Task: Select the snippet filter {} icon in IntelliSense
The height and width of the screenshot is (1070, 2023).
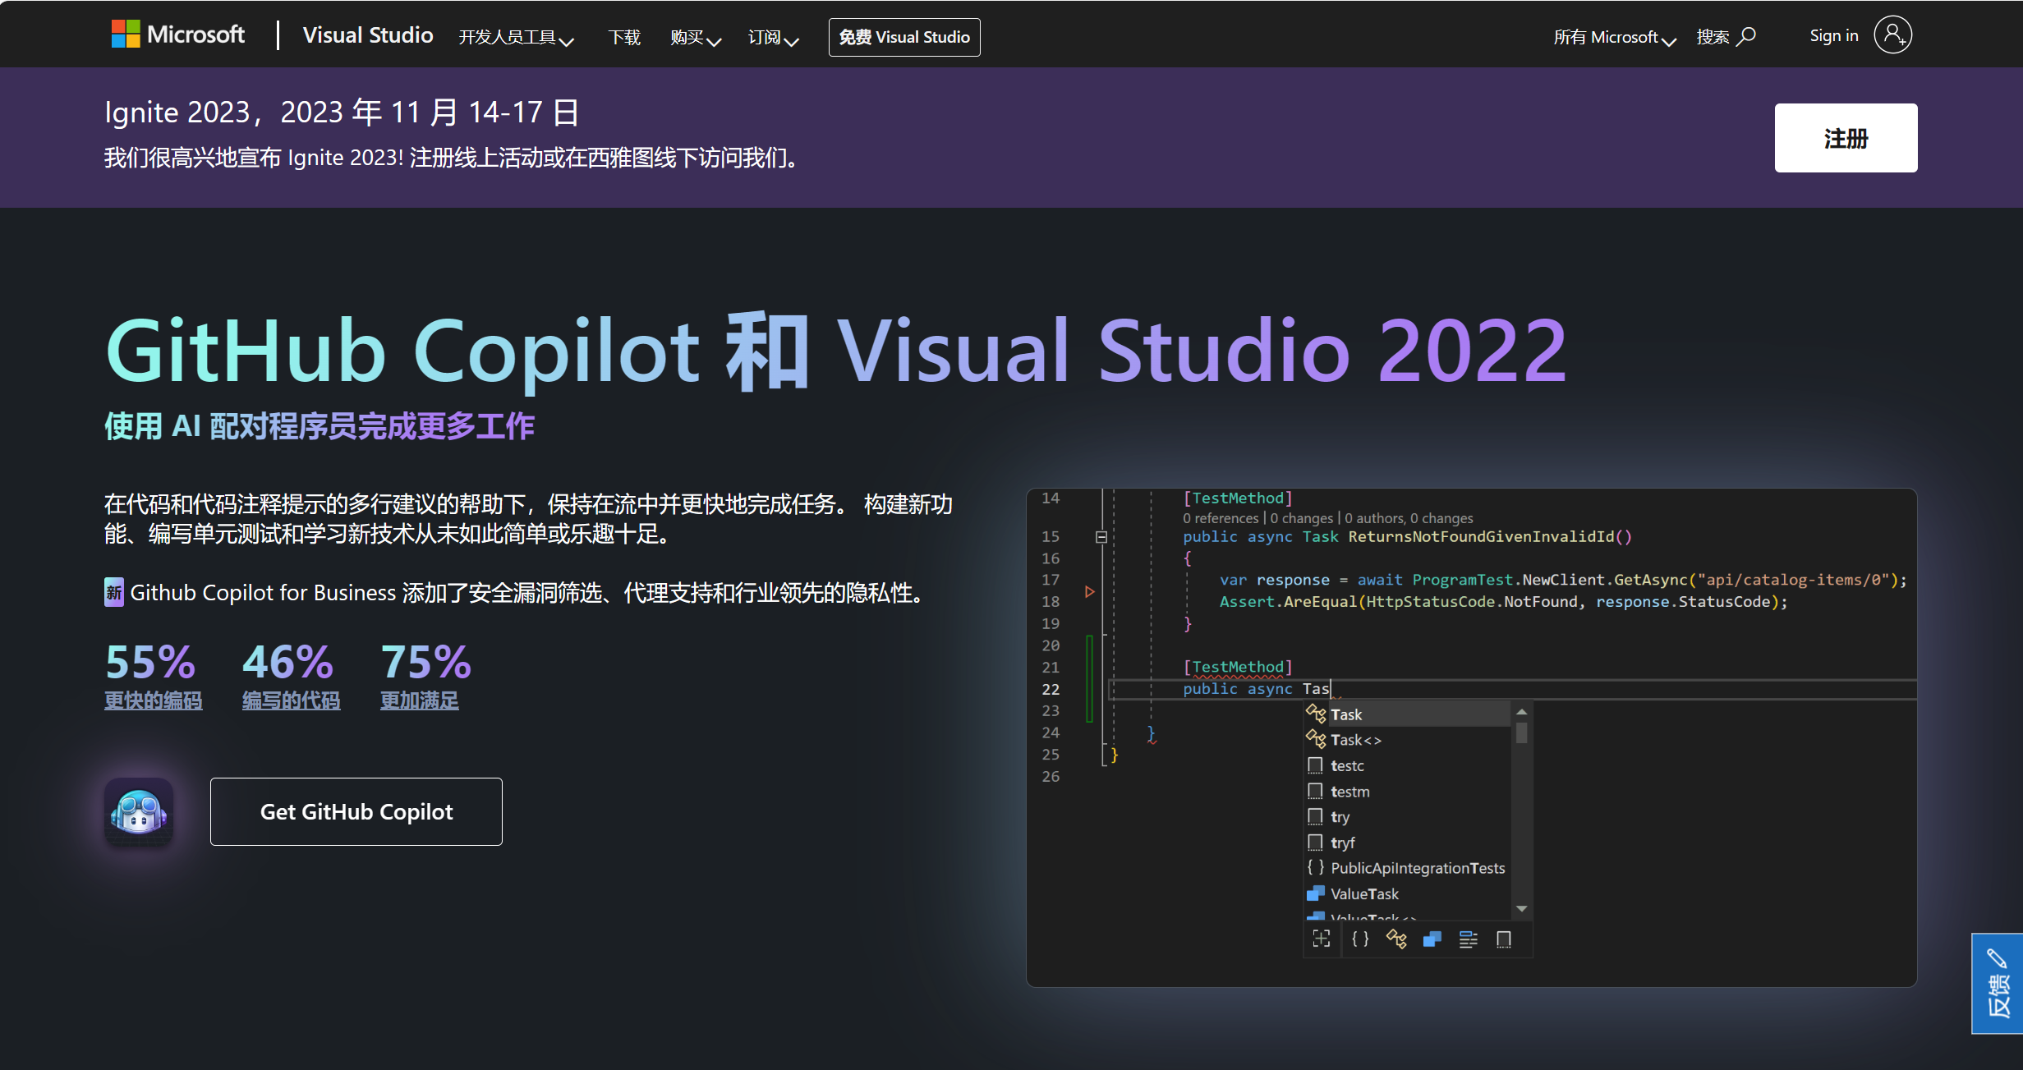Action: point(1359,939)
